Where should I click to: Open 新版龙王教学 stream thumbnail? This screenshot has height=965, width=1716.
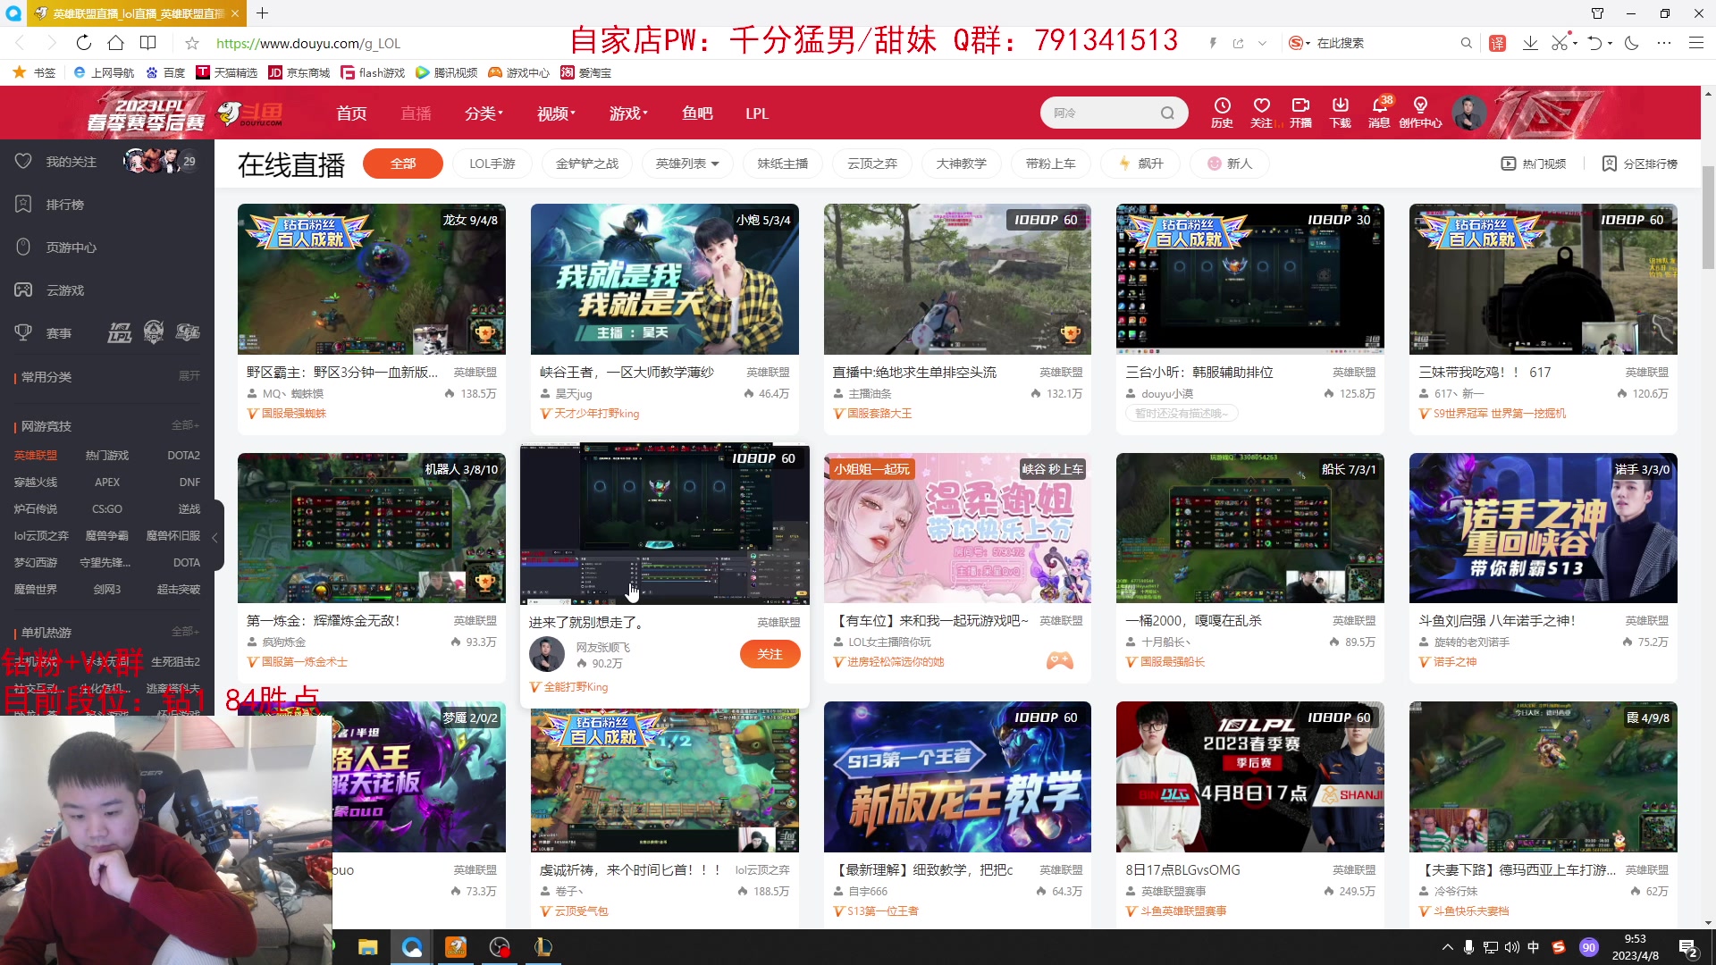pos(957,776)
